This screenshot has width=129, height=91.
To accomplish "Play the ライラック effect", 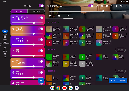I will coord(115,29).
